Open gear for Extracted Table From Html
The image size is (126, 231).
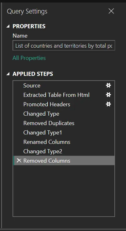click(x=108, y=95)
